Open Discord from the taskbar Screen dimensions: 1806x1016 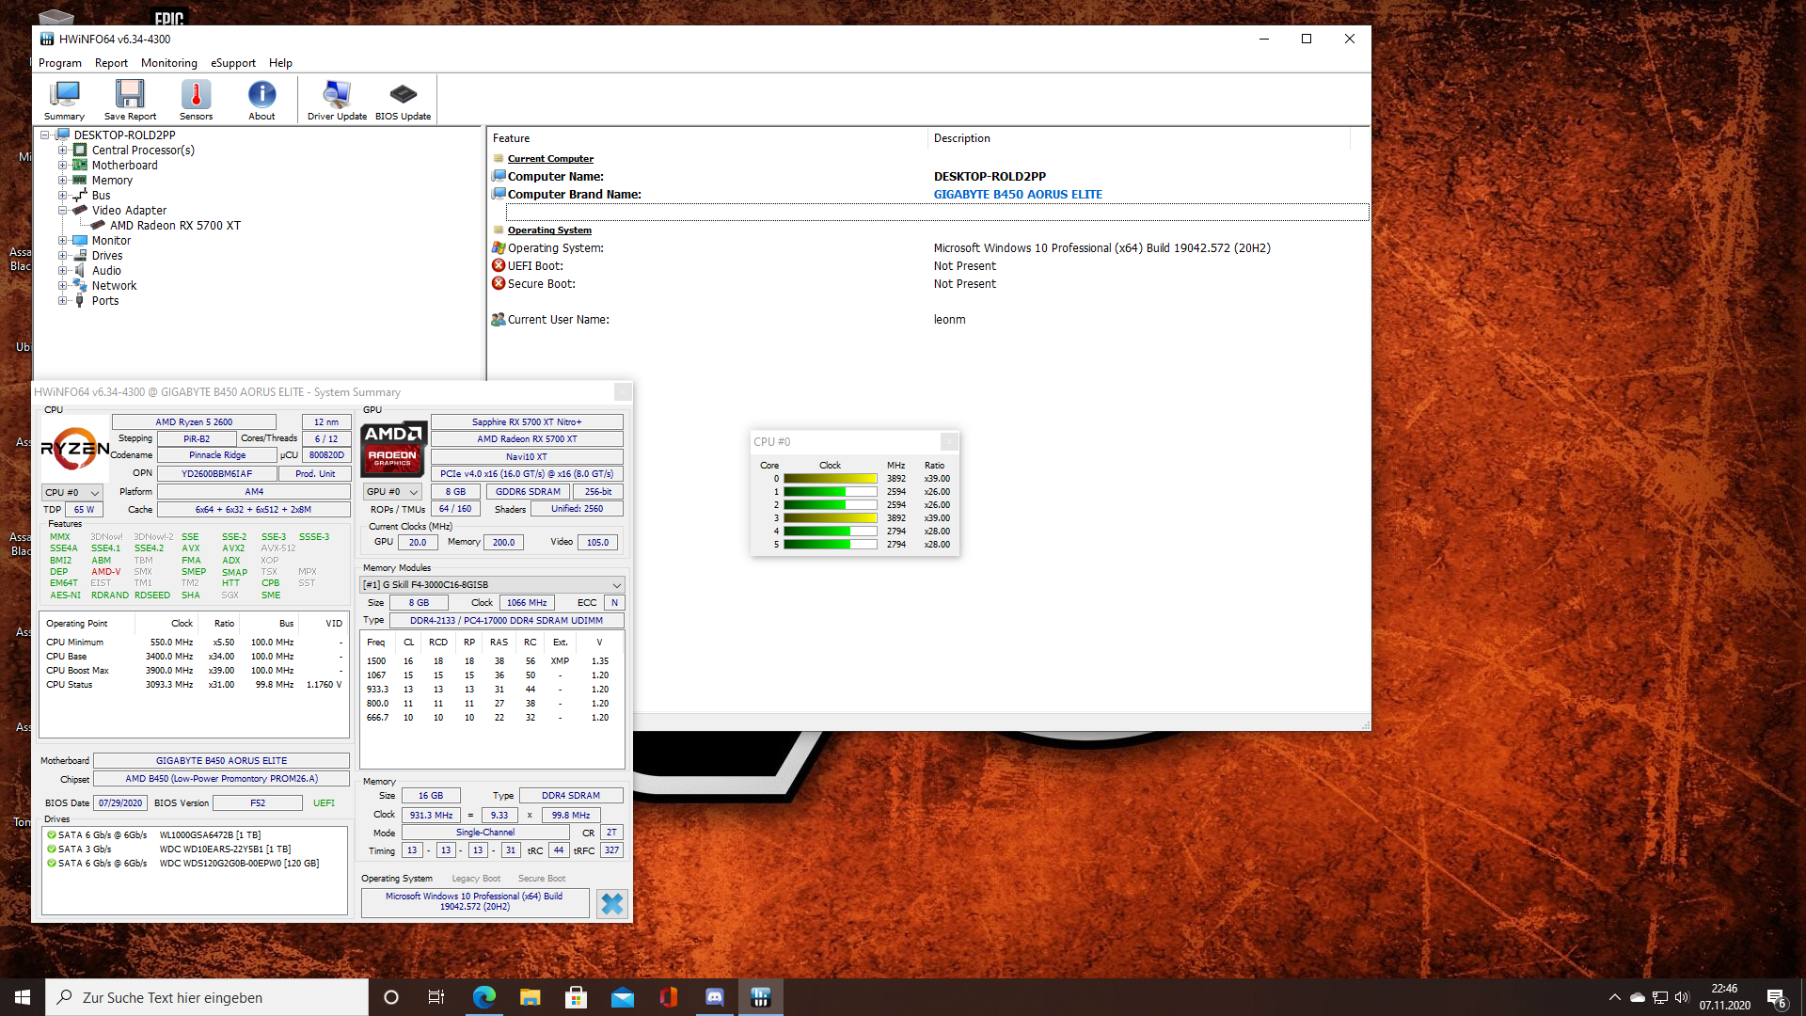(x=715, y=997)
